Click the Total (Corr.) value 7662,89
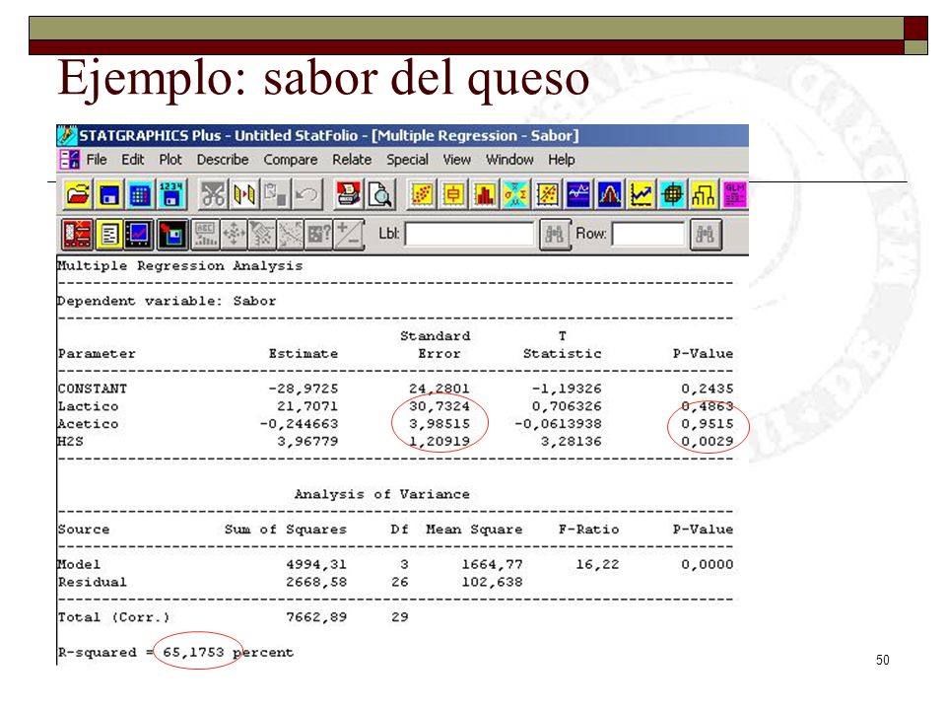 316,617
